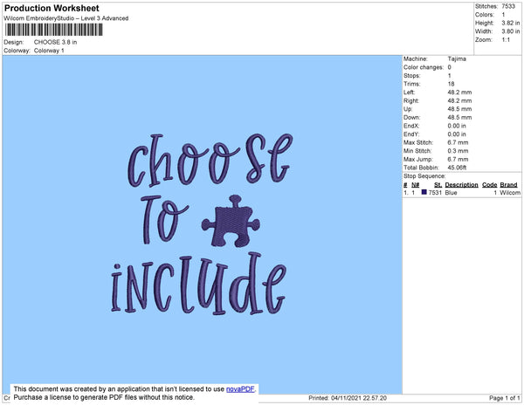Click the 'Printed: 04/11/2021 22.57.20' timestamp
The image size is (524, 405).
(x=348, y=398)
